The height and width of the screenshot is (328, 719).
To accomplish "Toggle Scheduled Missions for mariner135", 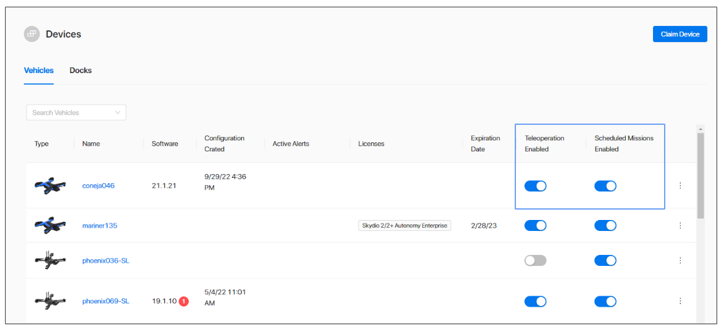I will click(x=605, y=225).
